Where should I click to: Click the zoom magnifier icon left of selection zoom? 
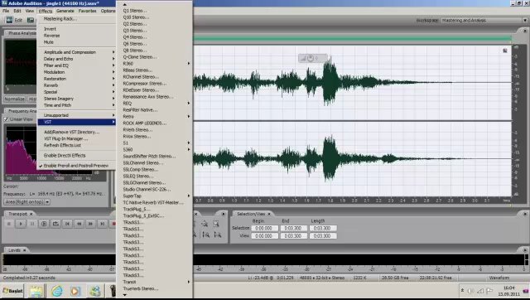(x=205, y=224)
